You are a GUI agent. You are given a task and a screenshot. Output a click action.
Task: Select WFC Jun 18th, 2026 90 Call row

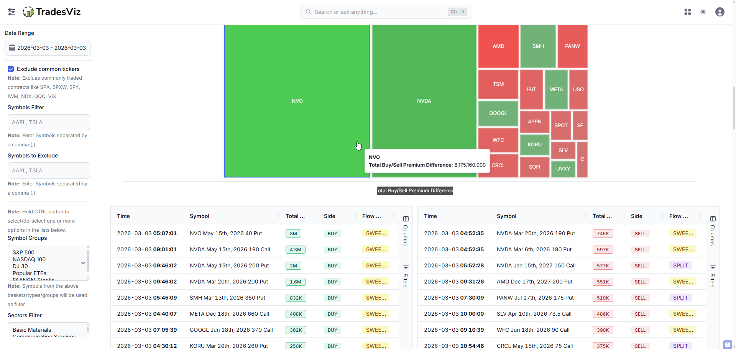562,330
